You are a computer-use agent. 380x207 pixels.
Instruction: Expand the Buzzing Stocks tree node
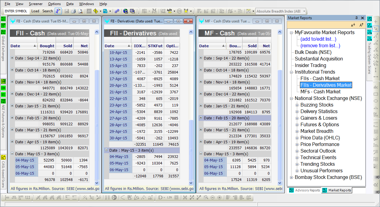[297, 105]
